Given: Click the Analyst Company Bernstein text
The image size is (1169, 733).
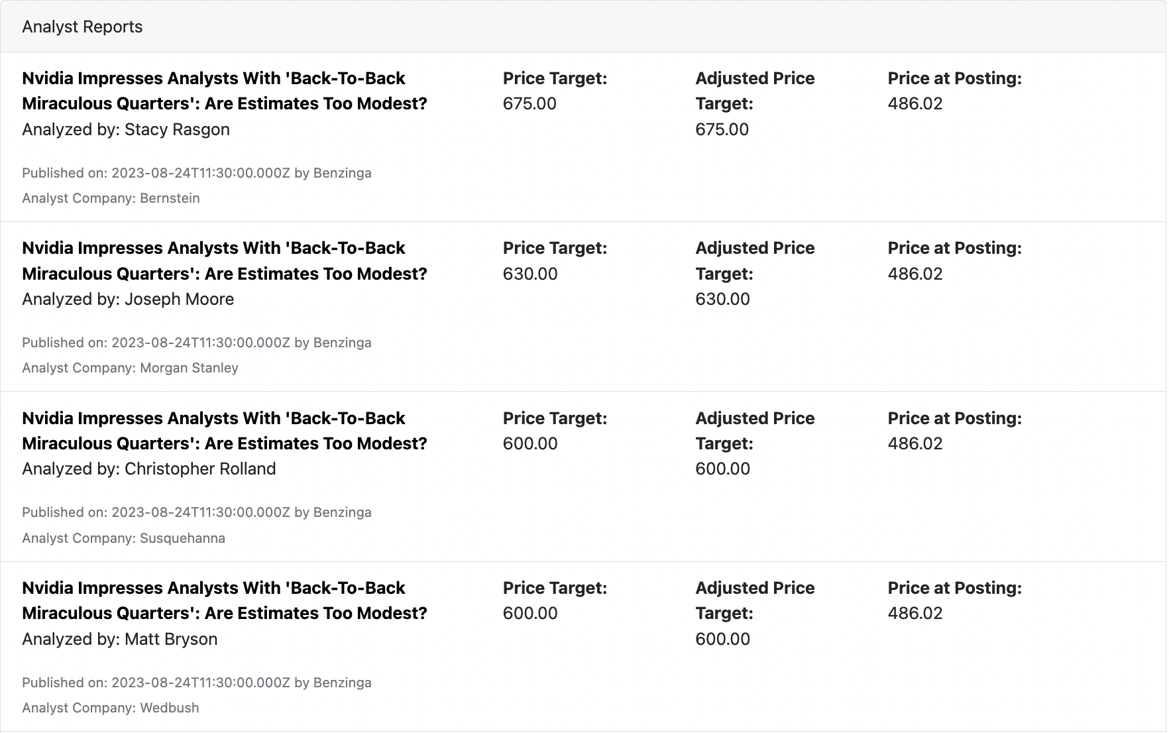Looking at the screenshot, I should point(111,198).
